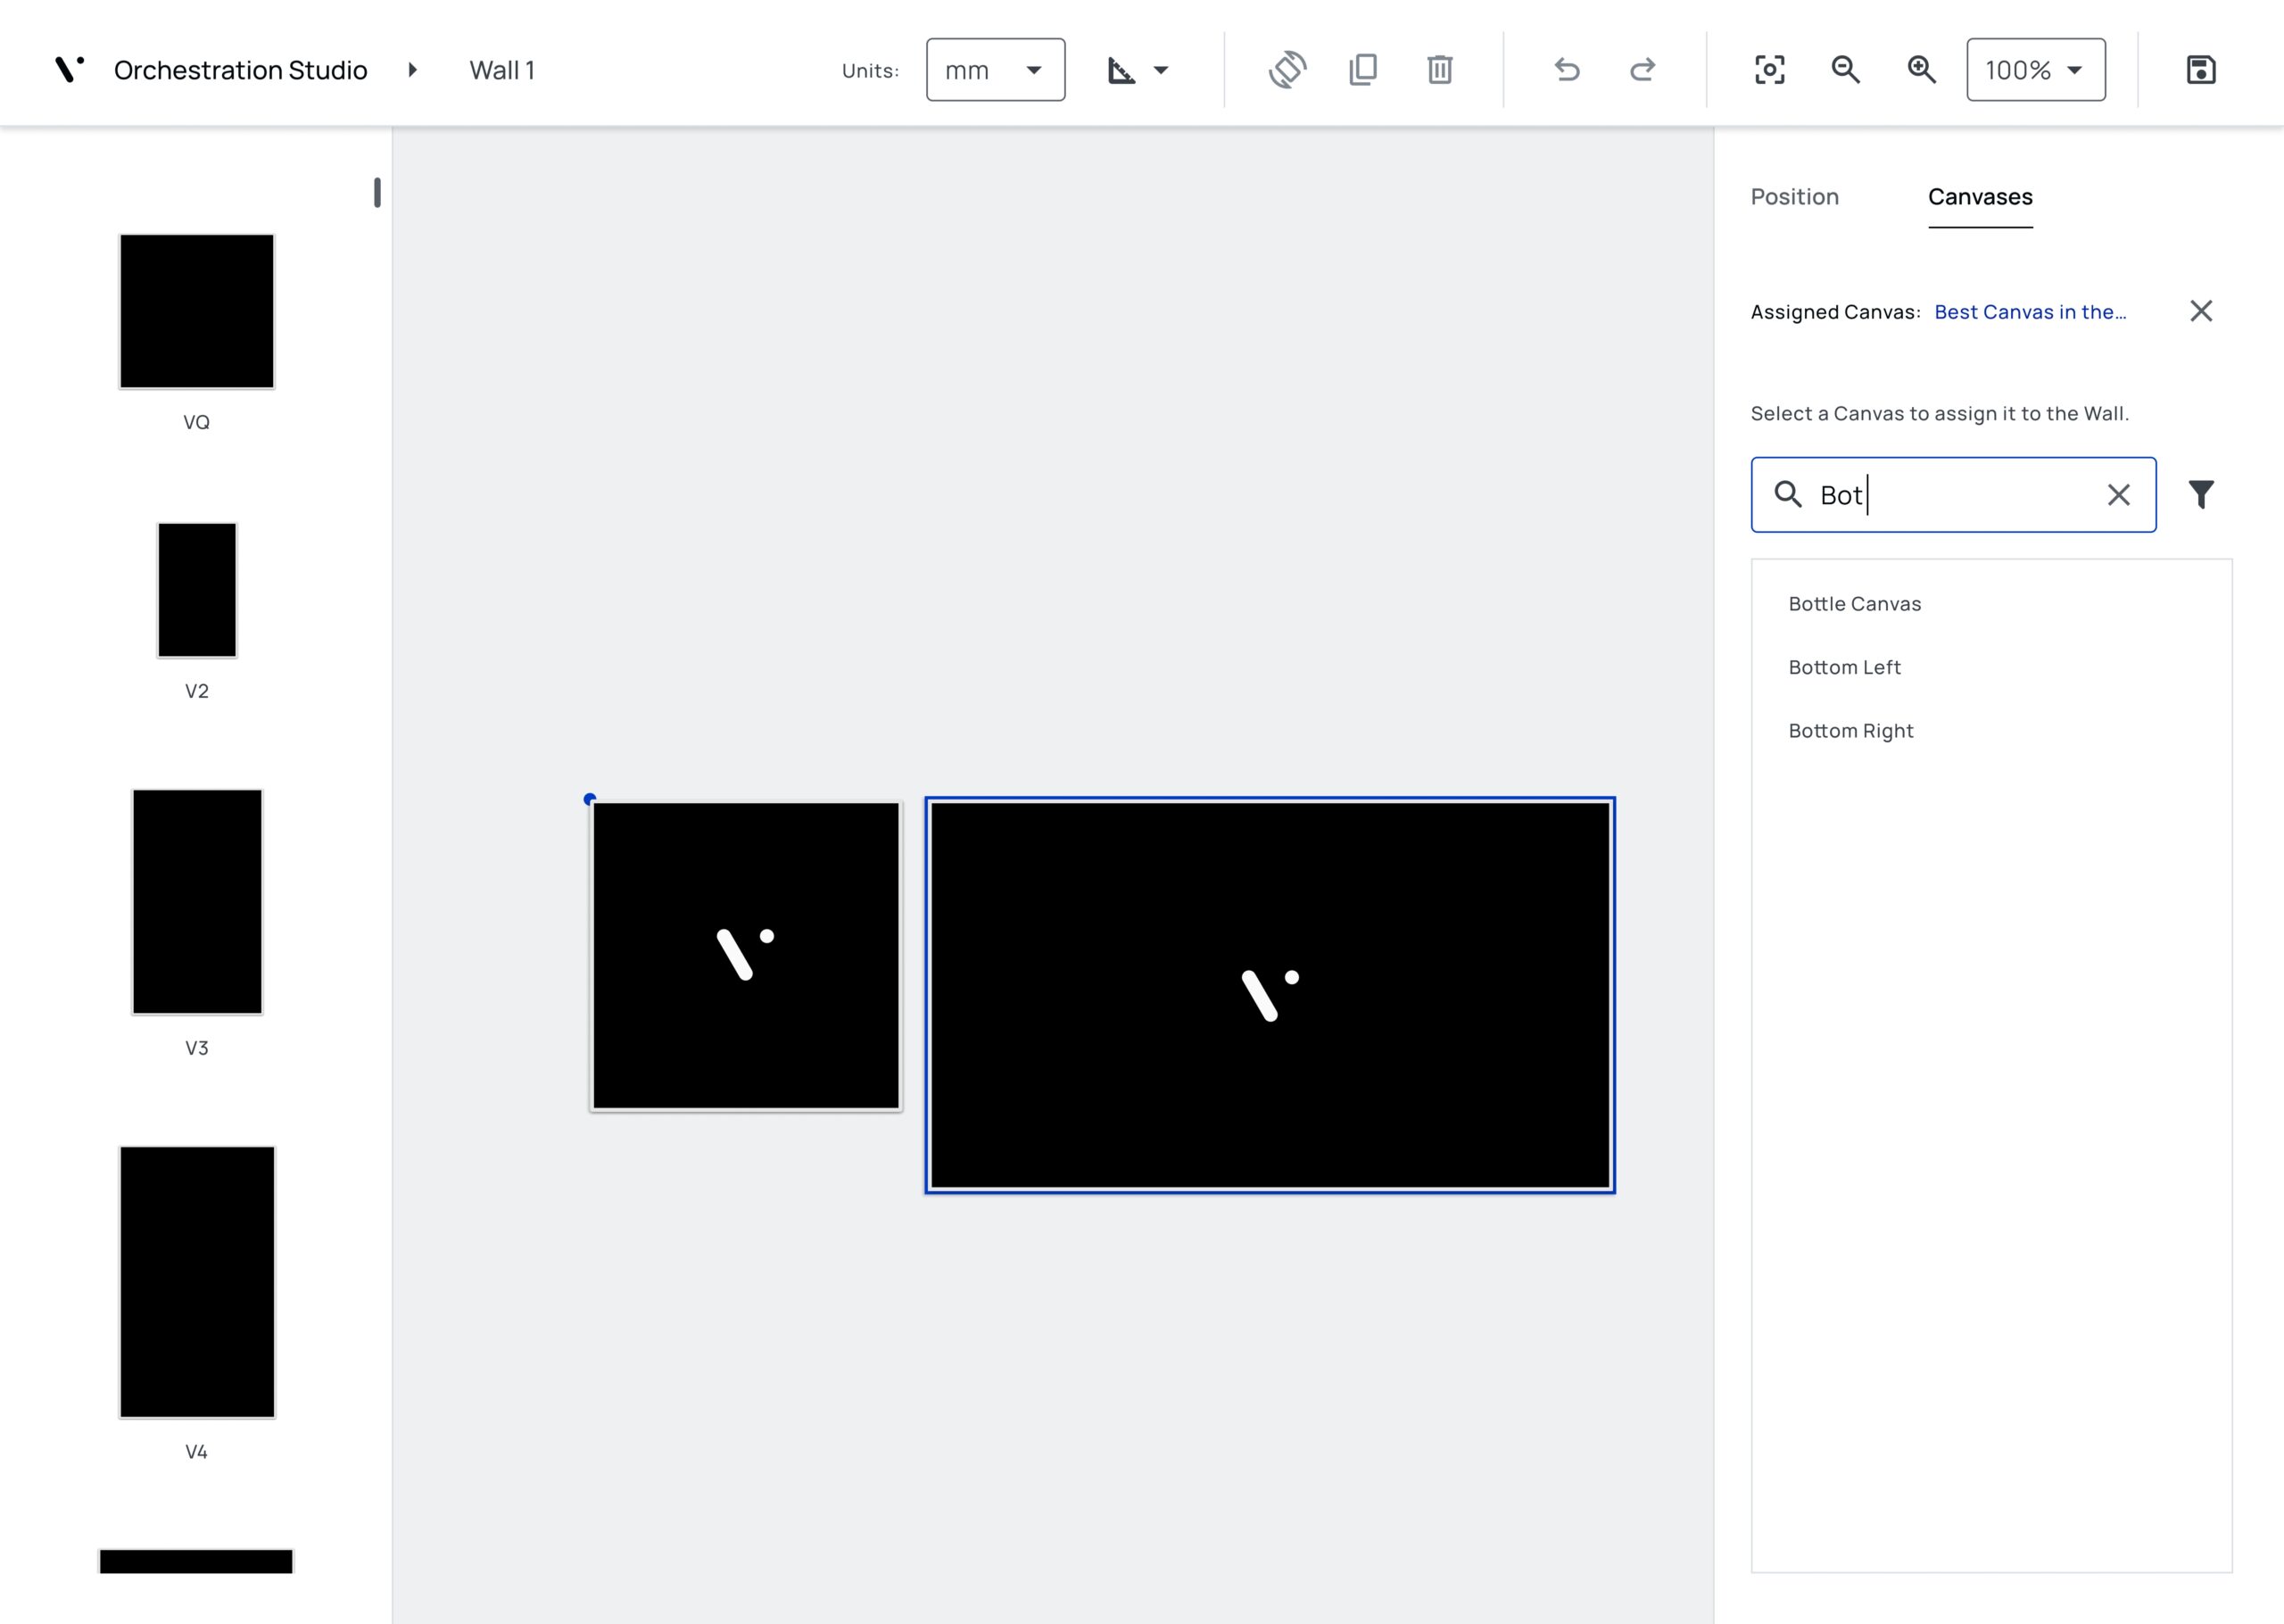The image size is (2284, 1624).
Task: Clear the canvas search text
Action: (2118, 495)
